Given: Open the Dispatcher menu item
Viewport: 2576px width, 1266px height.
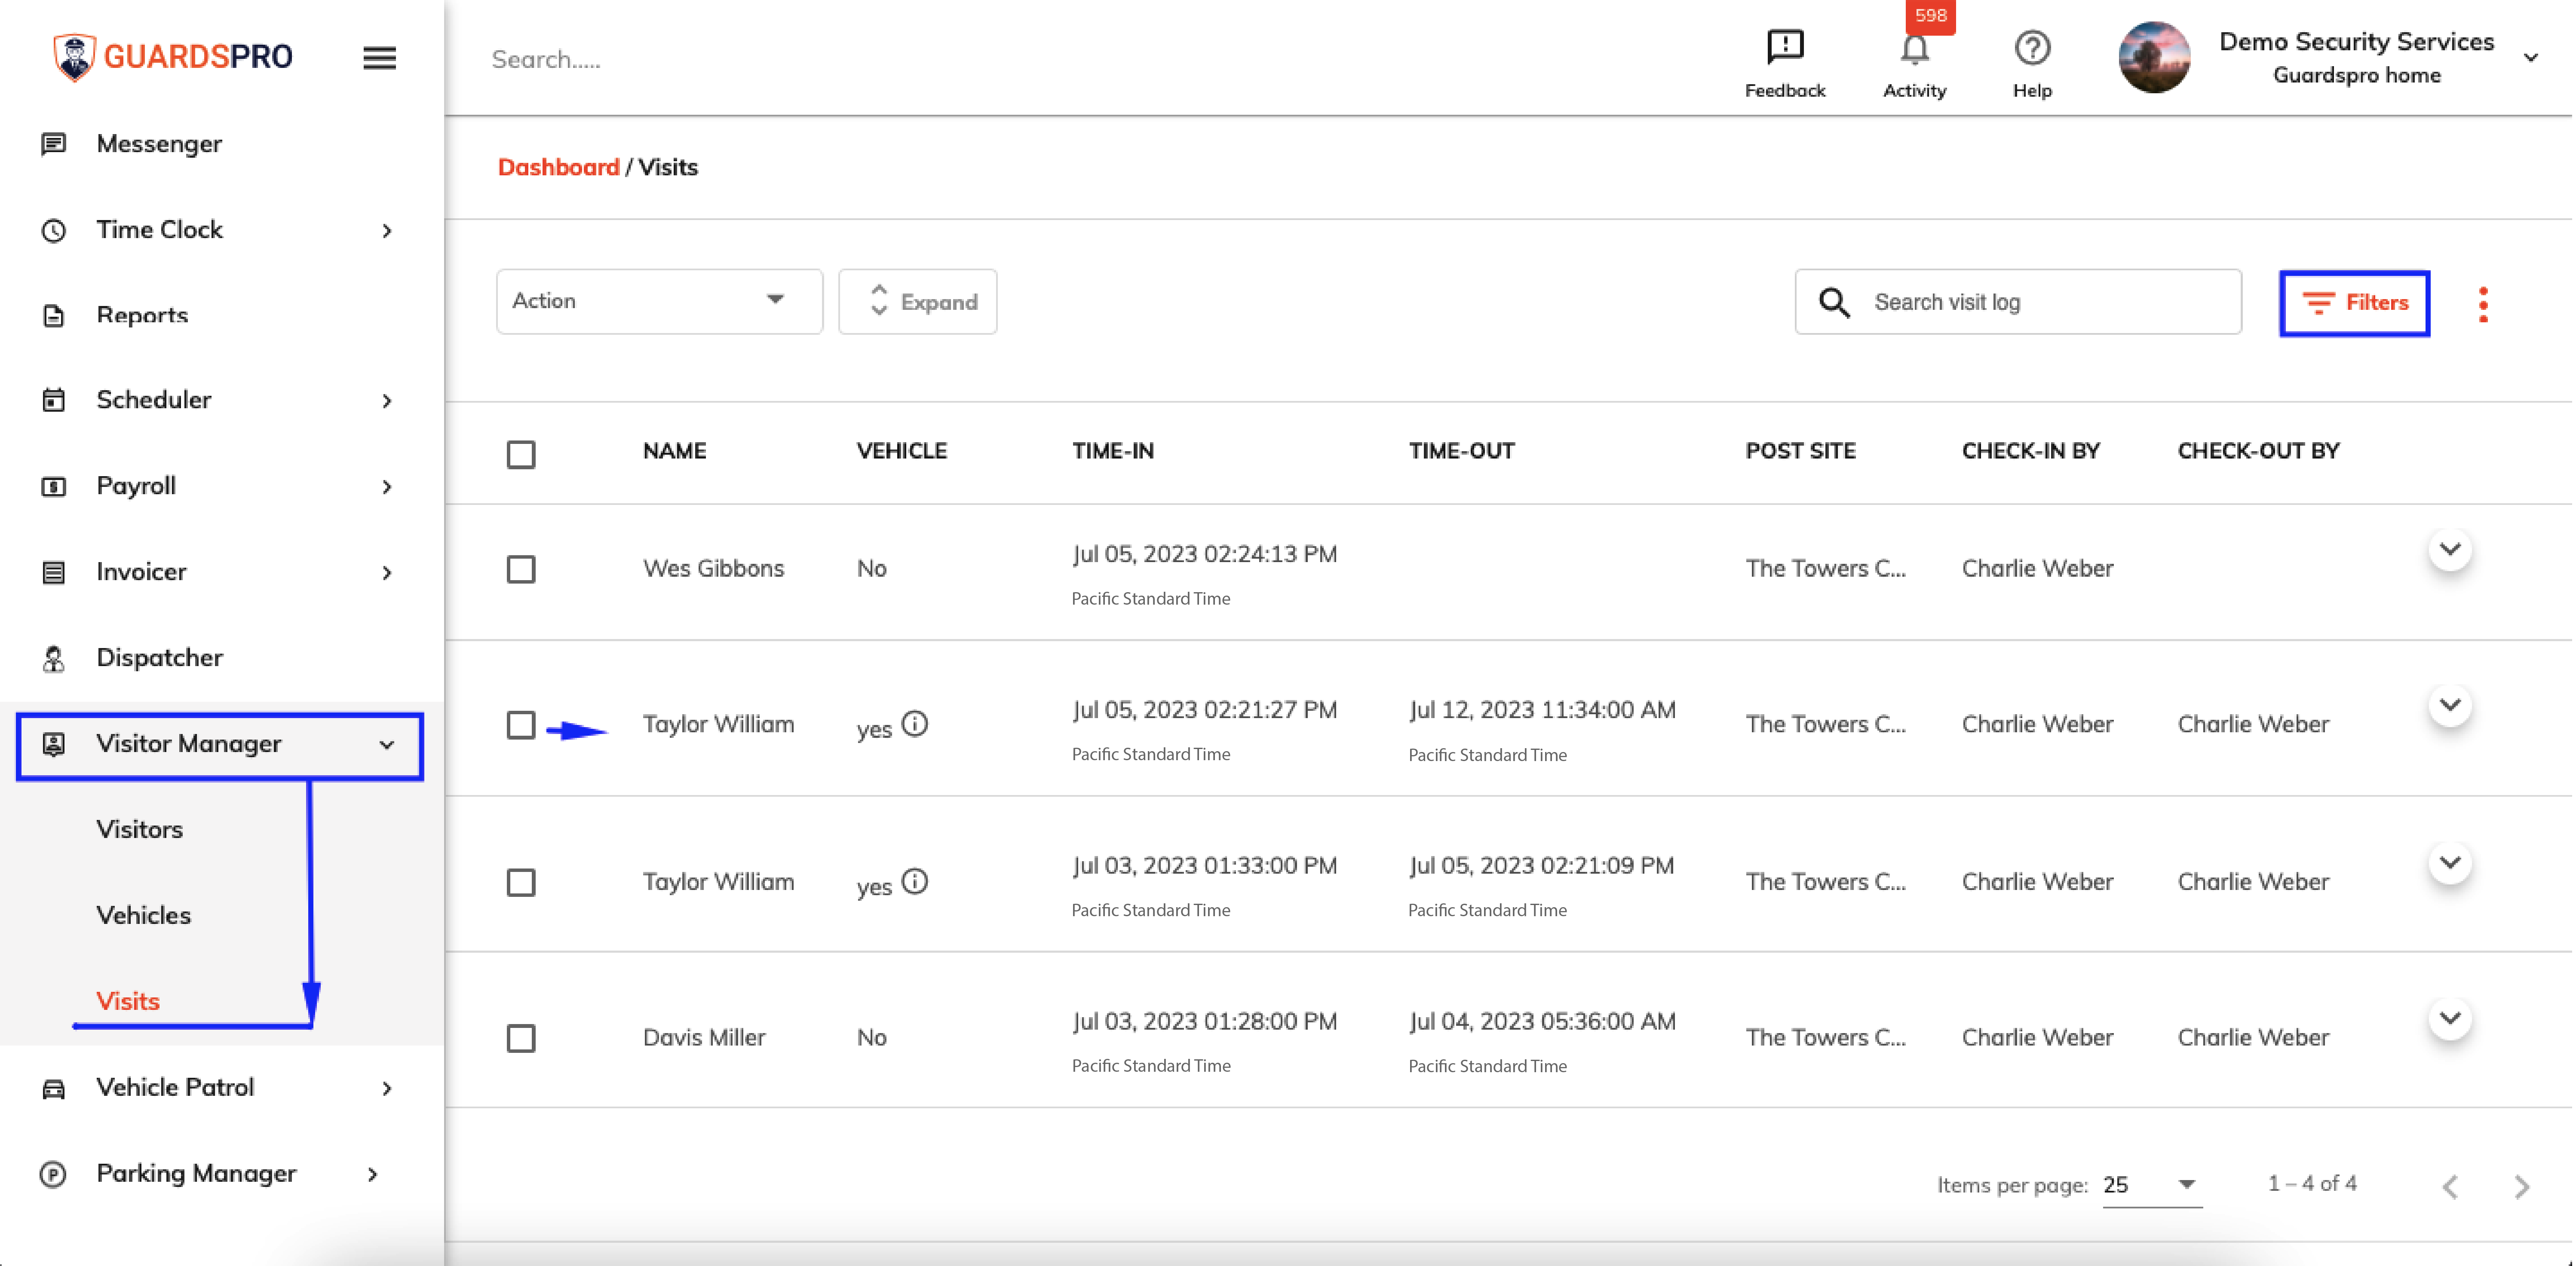Looking at the screenshot, I should click(x=159, y=658).
